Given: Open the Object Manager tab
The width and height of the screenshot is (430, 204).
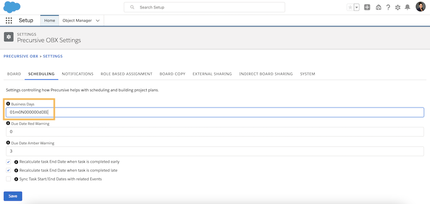Looking at the screenshot, I should pyautogui.click(x=77, y=20).
